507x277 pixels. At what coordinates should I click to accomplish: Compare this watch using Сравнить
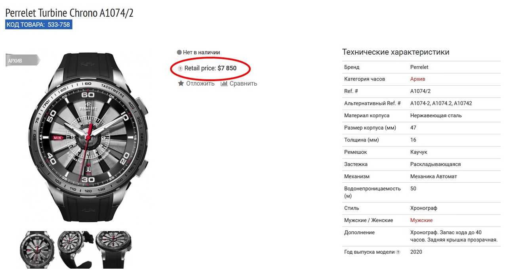[239, 83]
